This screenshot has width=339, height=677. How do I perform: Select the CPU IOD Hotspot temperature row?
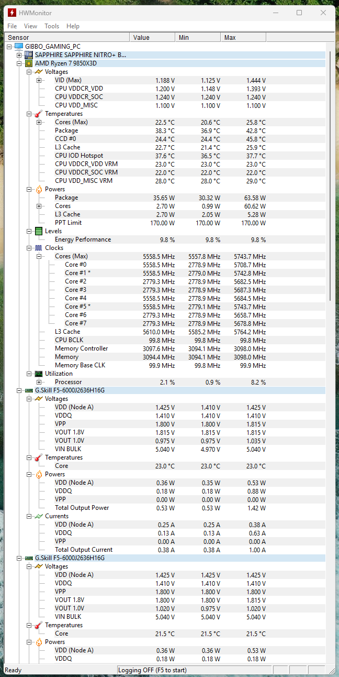click(x=79, y=156)
